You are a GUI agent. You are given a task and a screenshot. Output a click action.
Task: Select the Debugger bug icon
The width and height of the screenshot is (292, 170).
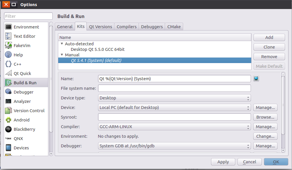(8, 92)
